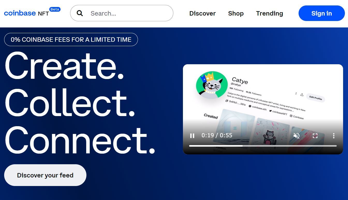The width and height of the screenshot is (348, 200).
Task: Click the Sign in button
Action: [322, 13]
